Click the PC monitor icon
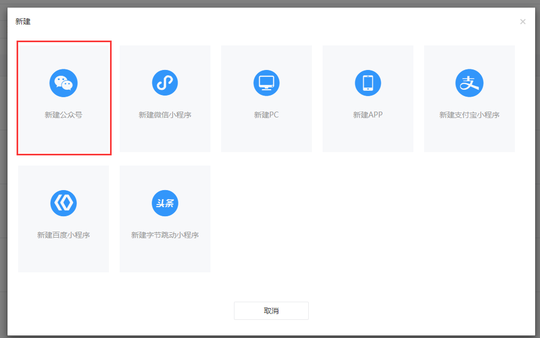Screen dimensions: 540x338 click(266, 83)
